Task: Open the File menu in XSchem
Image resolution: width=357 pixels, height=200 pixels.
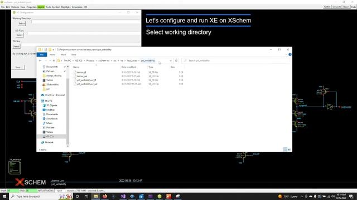Action: tap(3, 7)
